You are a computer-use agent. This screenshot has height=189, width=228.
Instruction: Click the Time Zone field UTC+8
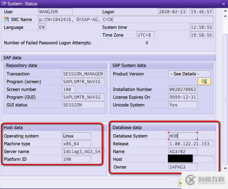coord(145,35)
